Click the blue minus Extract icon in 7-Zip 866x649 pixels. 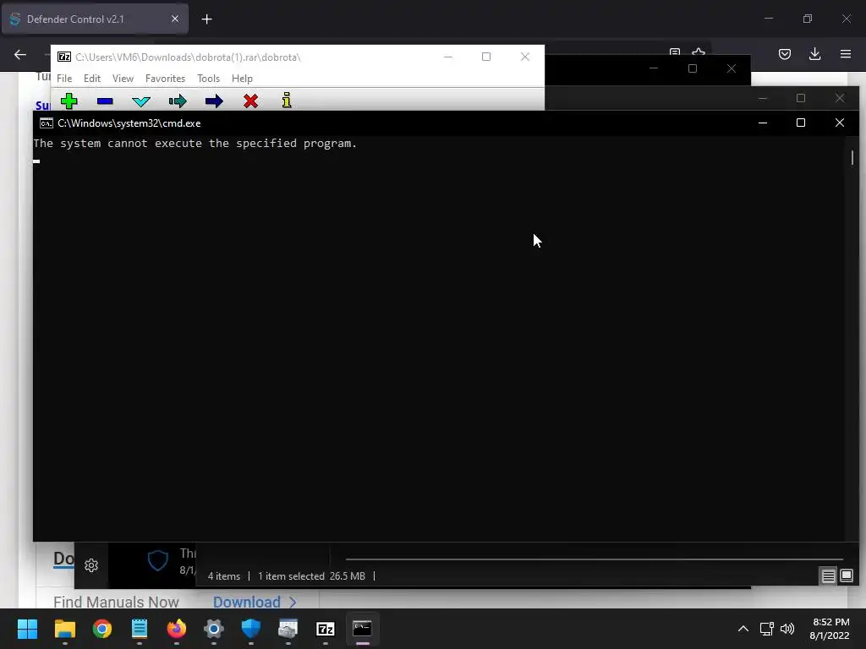pyautogui.click(x=105, y=101)
